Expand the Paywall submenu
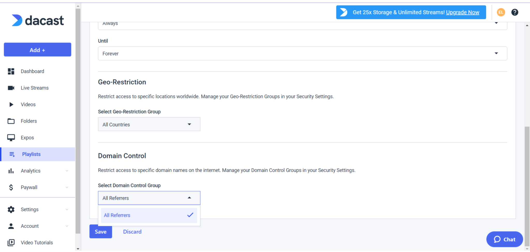Image resolution: width=530 pixels, height=252 pixels. click(67, 188)
